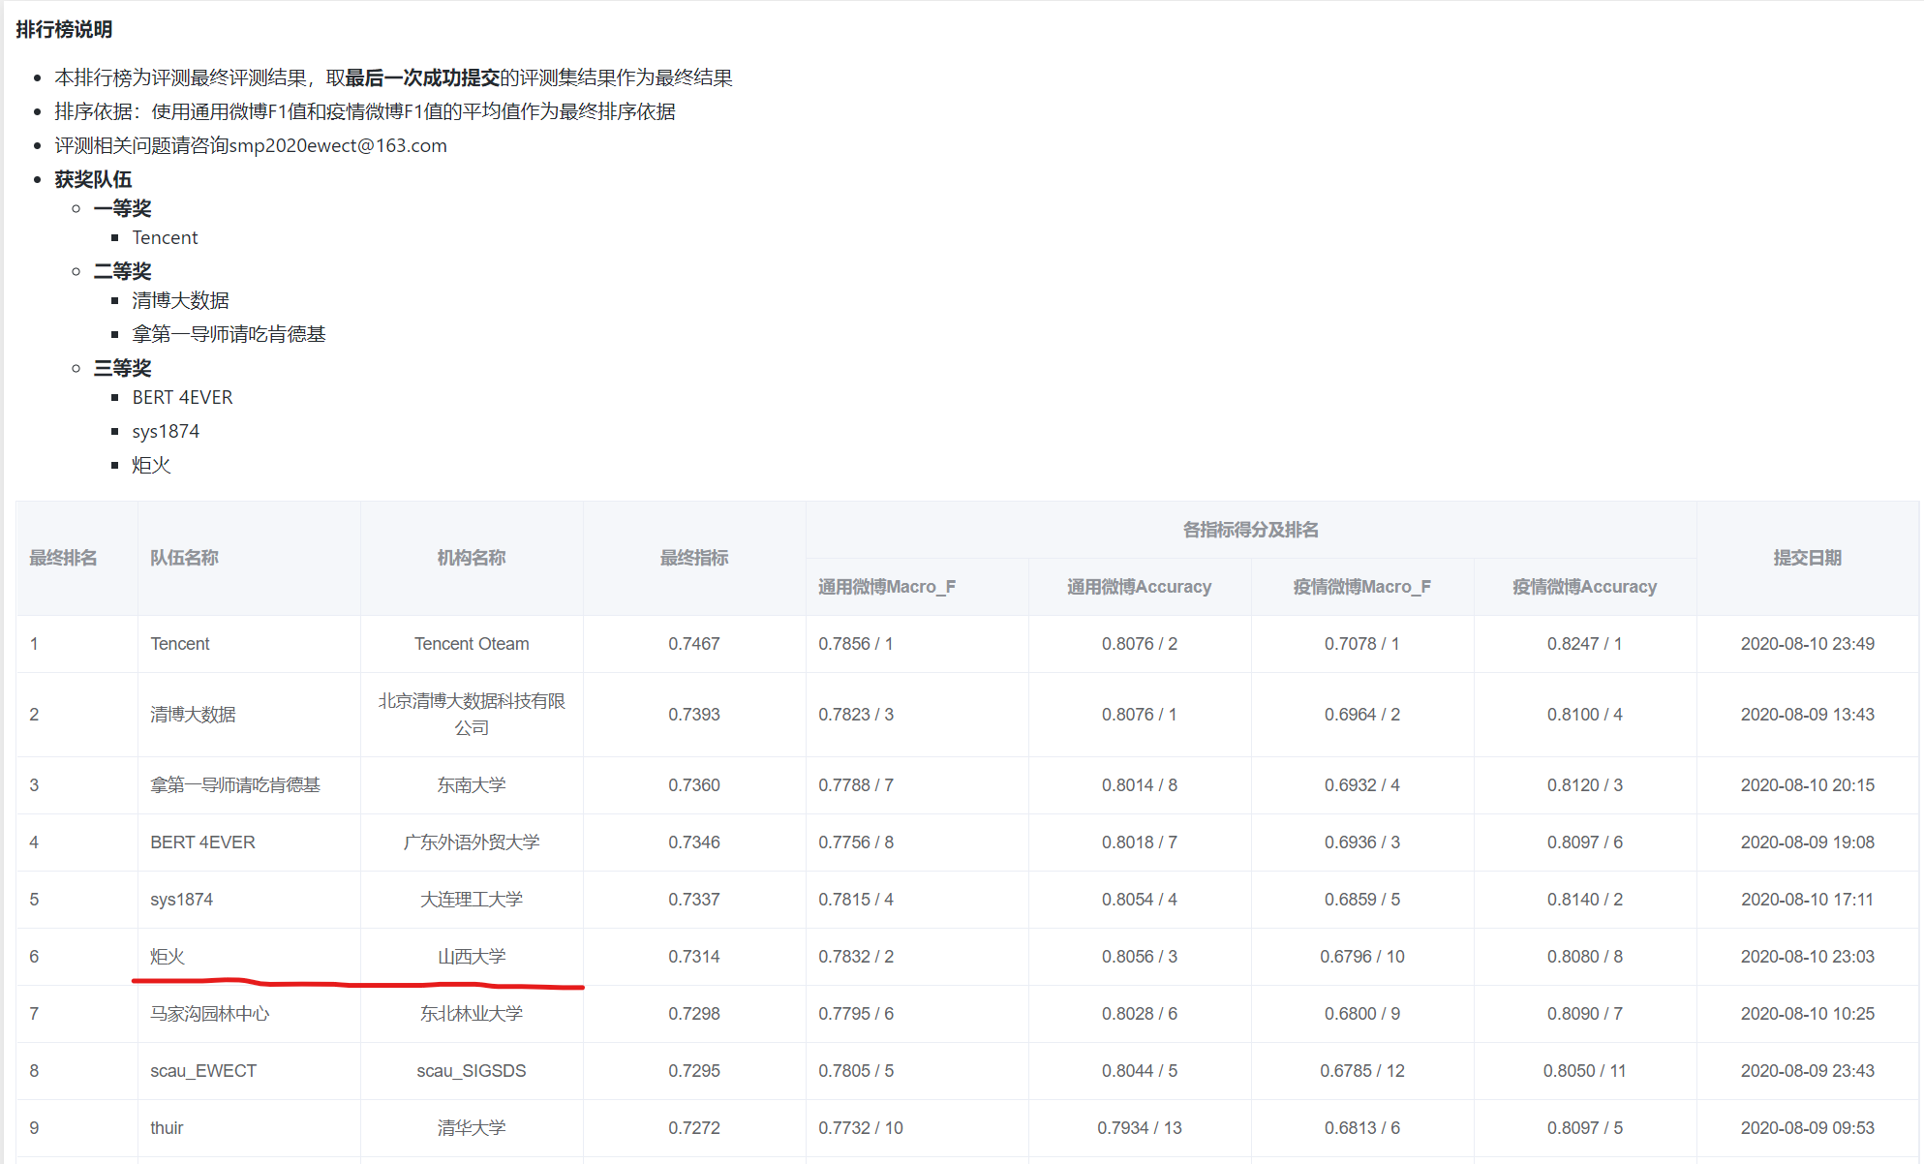Click the 疫情微博Accuracy column header
1924x1164 pixels.
click(1584, 587)
